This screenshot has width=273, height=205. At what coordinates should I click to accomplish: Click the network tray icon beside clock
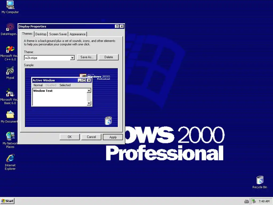tap(254, 201)
